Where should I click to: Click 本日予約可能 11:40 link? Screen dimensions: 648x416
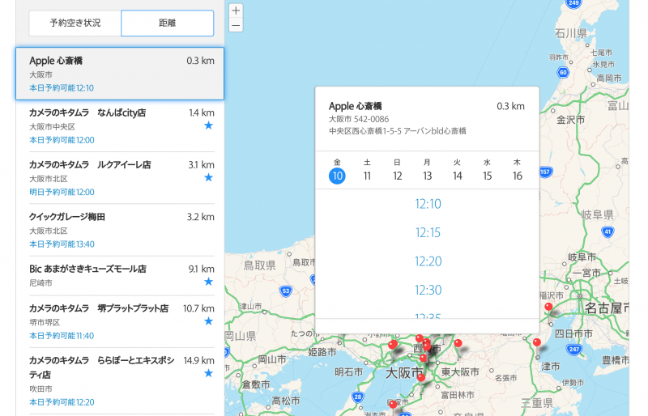pyautogui.click(x=62, y=336)
